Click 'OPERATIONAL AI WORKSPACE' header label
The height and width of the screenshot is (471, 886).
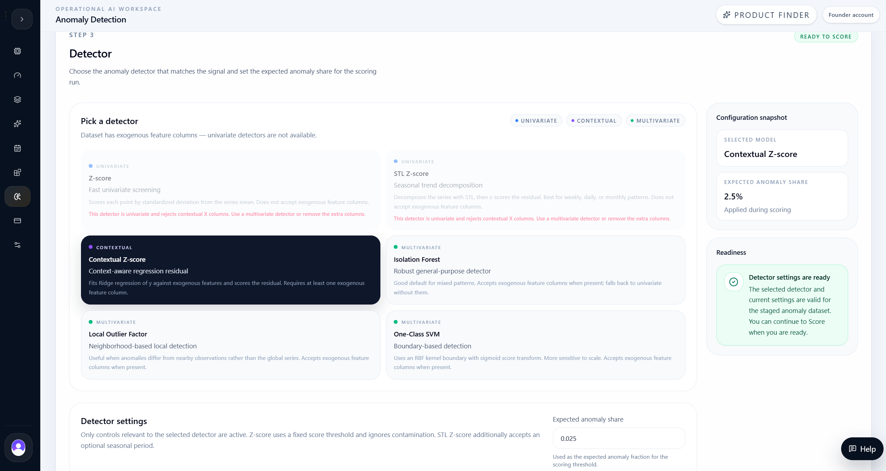(x=108, y=9)
